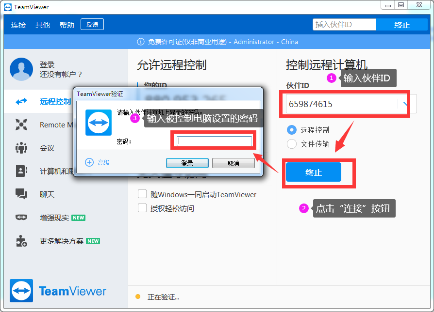The height and width of the screenshot is (312, 434).
Task: Click the 反馈 feedback button
Action: click(92, 24)
